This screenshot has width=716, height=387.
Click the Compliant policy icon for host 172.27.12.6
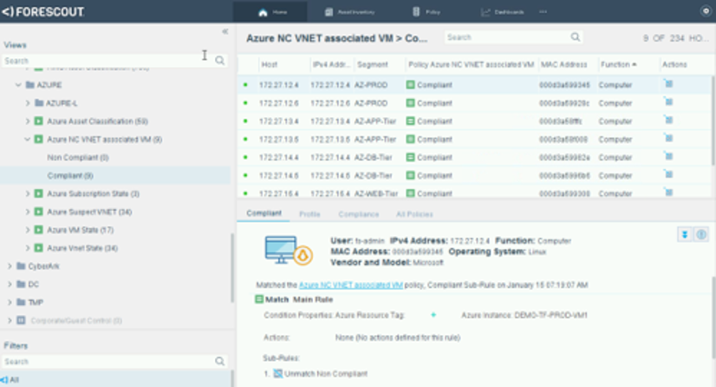tap(412, 103)
